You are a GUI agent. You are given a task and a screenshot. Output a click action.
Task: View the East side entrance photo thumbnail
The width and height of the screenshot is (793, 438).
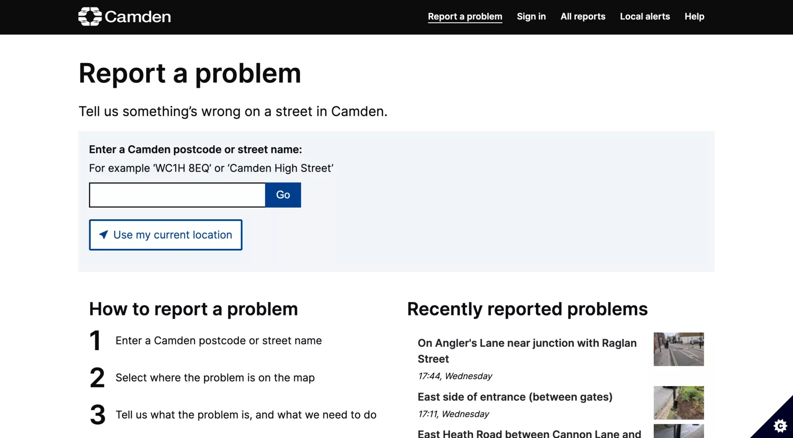click(x=678, y=402)
